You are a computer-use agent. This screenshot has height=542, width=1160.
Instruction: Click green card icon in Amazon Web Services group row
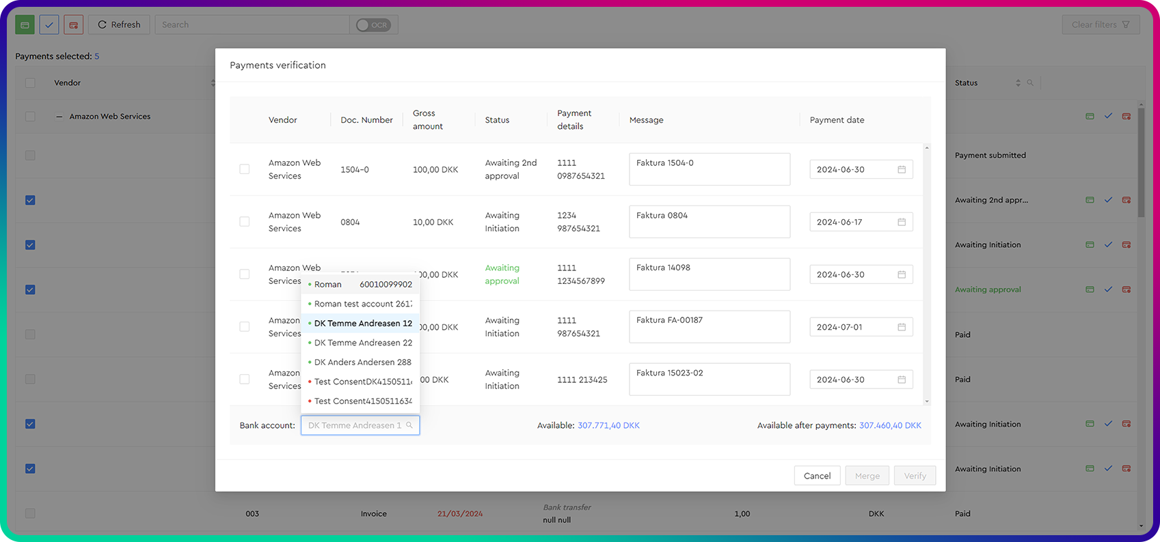(x=1090, y=116)
